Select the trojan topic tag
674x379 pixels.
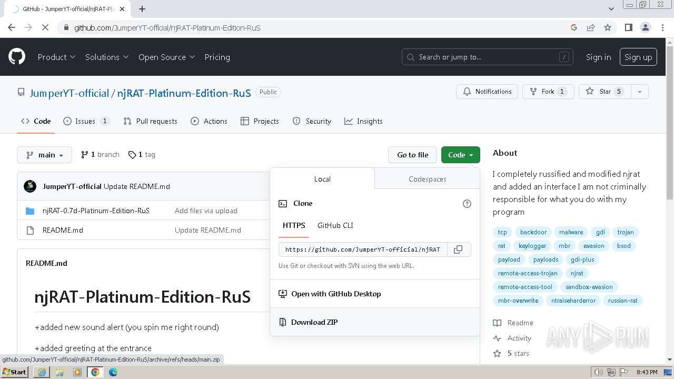pos(626,232)
